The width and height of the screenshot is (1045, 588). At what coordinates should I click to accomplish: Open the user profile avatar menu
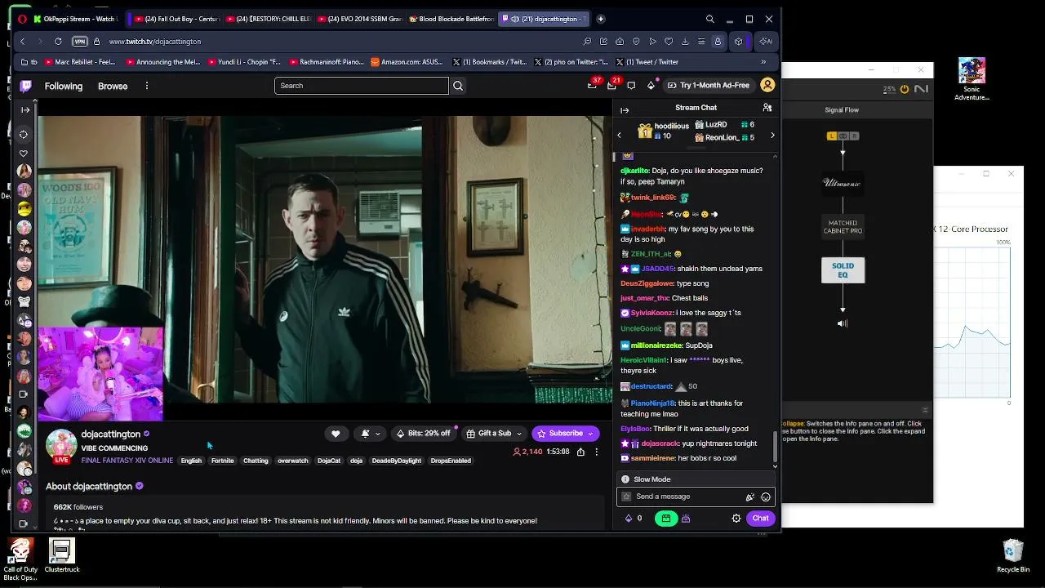coord(767,85)
